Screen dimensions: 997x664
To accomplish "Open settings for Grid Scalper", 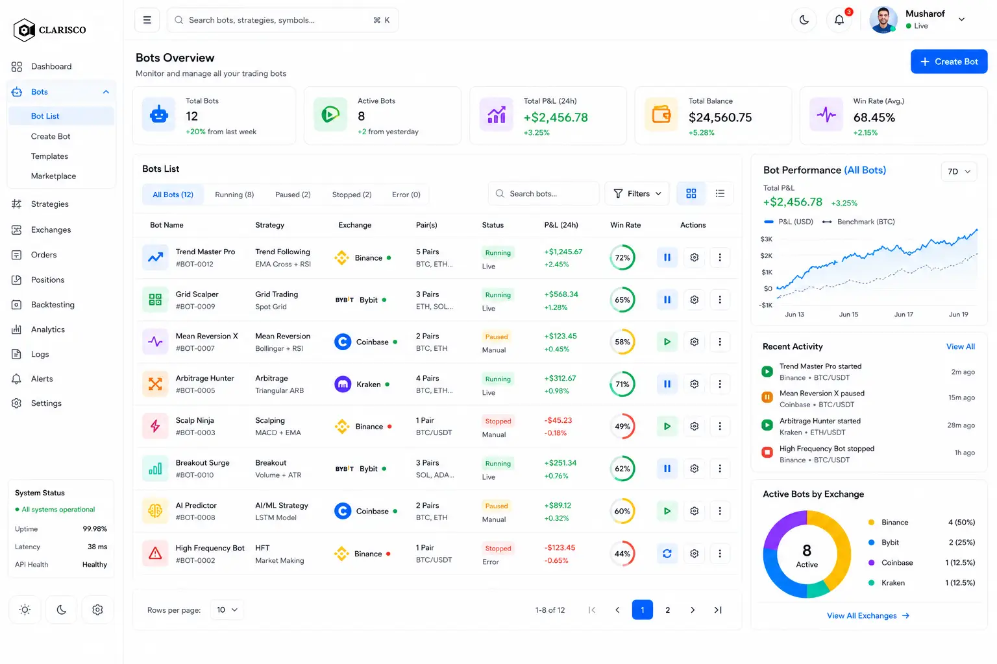I will (695, 300).
